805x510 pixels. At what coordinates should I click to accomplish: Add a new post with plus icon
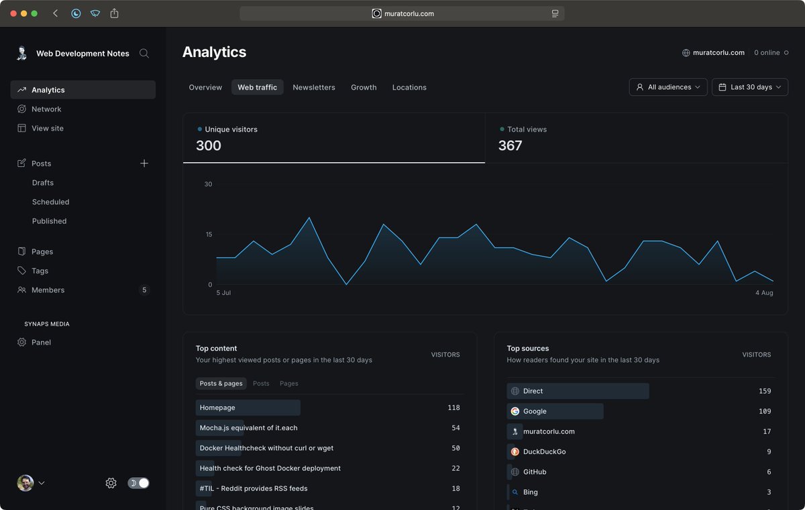(x=144, y=164)
